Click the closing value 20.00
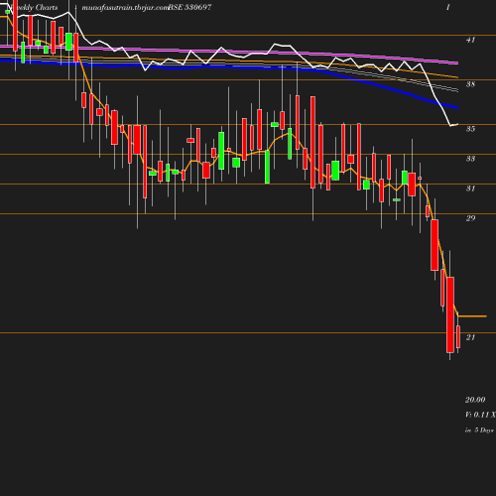The height and width of the screenshot is (496, 496). (x=475, y=400)
